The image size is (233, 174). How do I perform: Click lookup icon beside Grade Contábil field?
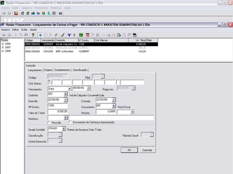pyautogui.click(x=64, y=129)
